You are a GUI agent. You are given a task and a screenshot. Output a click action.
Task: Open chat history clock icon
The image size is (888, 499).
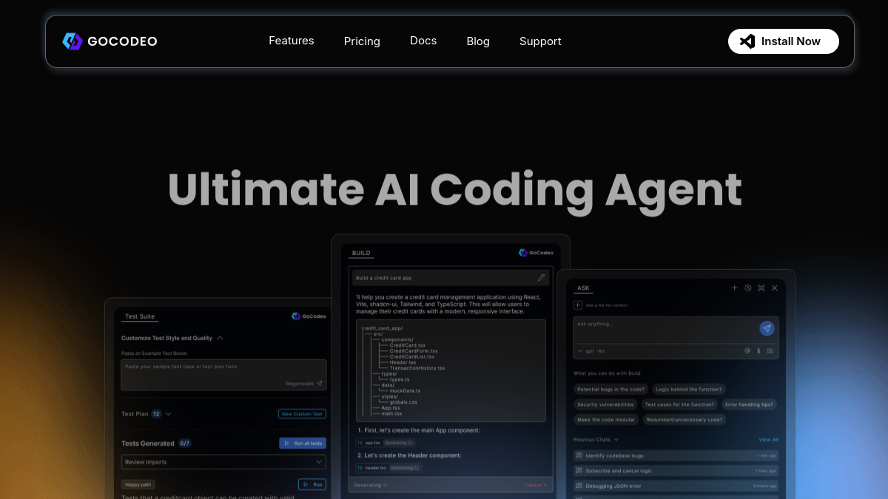[747, 288]
